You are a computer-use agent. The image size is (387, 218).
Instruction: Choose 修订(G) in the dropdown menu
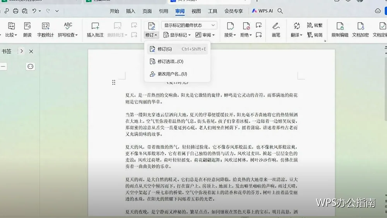coord(178,49)
